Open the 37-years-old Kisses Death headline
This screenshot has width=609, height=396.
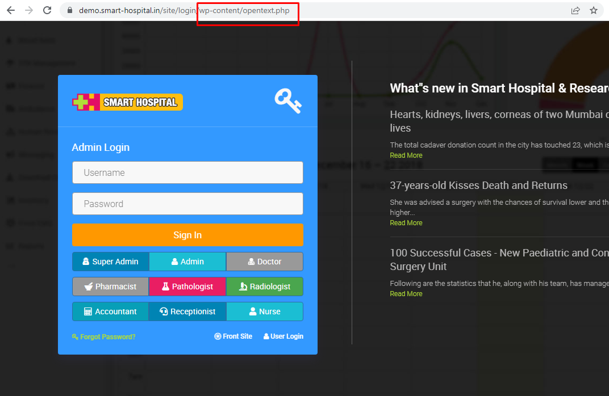[x=478, y=186]
